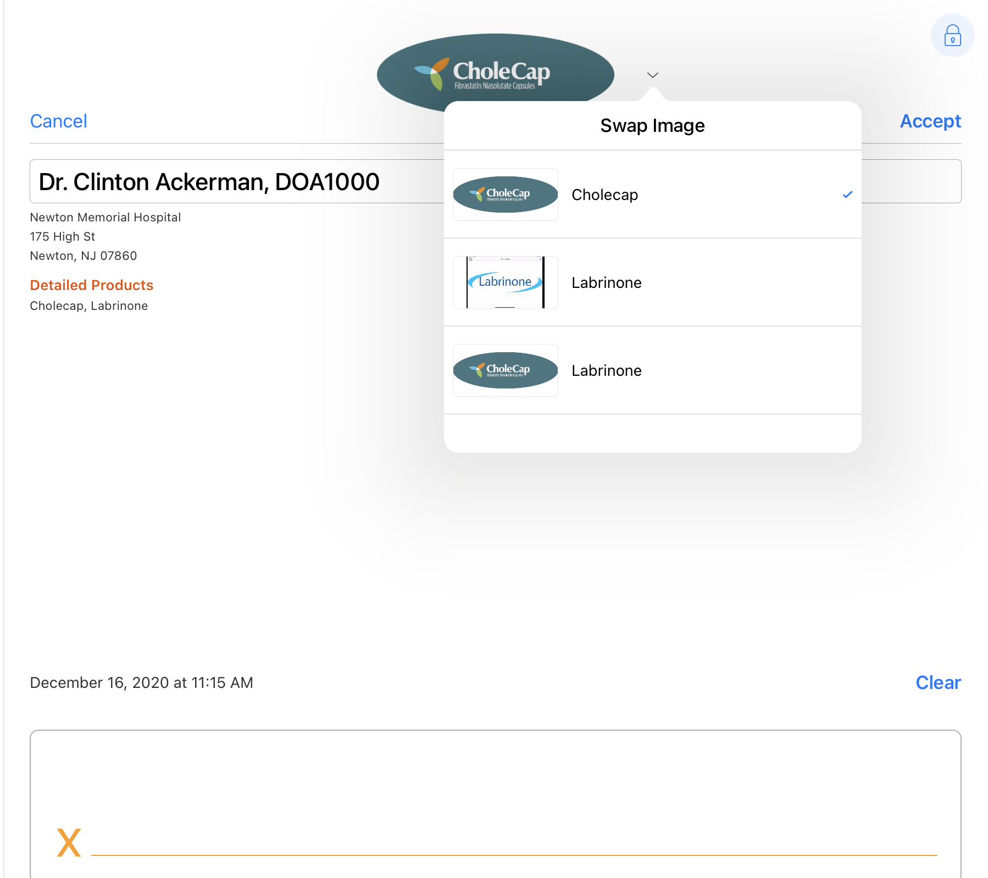Select Labrinone label beside the Labrinone logo
988x878 pixels.
pyautogui.click(x=606, y=283)
